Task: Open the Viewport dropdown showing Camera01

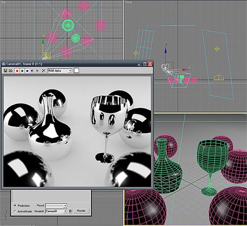Action: pyautogui.click(x=56, y=211)
